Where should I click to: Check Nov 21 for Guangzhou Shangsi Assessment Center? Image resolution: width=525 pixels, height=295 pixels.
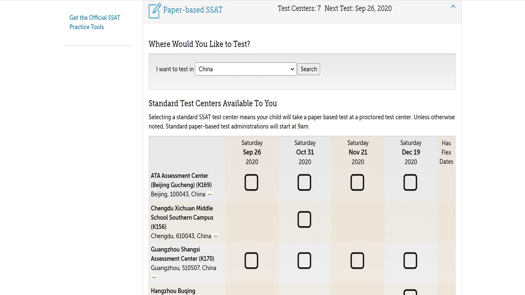click(x=357, y=260)
